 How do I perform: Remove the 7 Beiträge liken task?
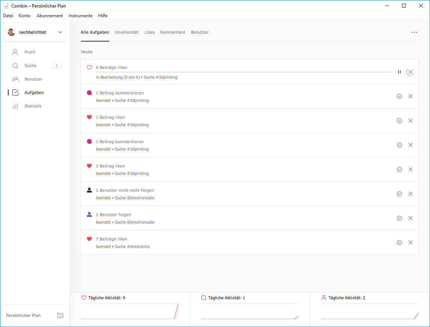pyautogui.click(x=411, y=242)
